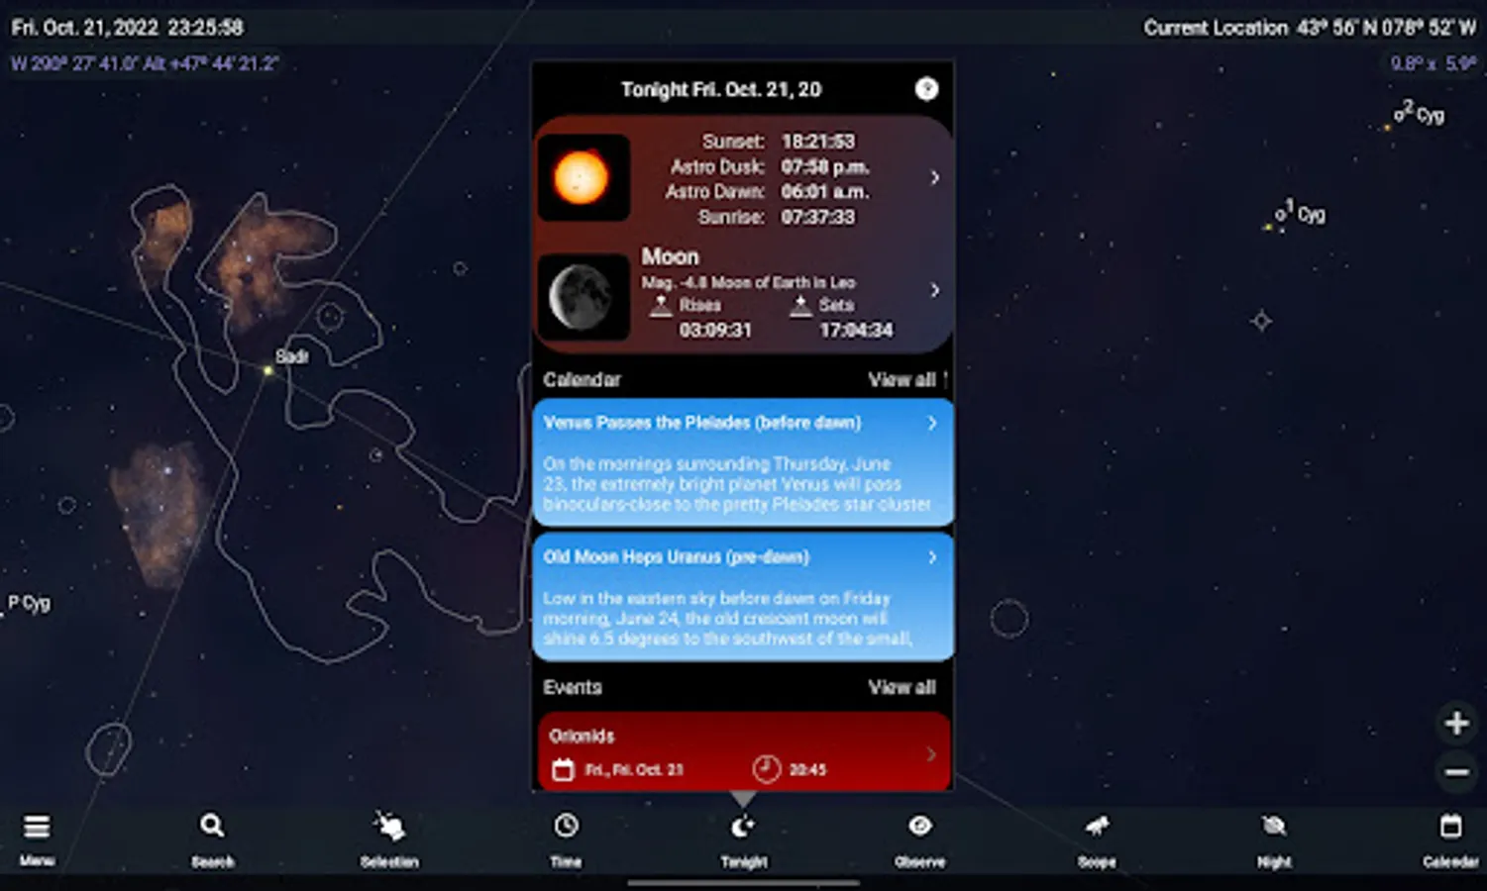The image size is (1487, 891).
Task: Toggle the Moon rise marker indicator
Action: 660,306
